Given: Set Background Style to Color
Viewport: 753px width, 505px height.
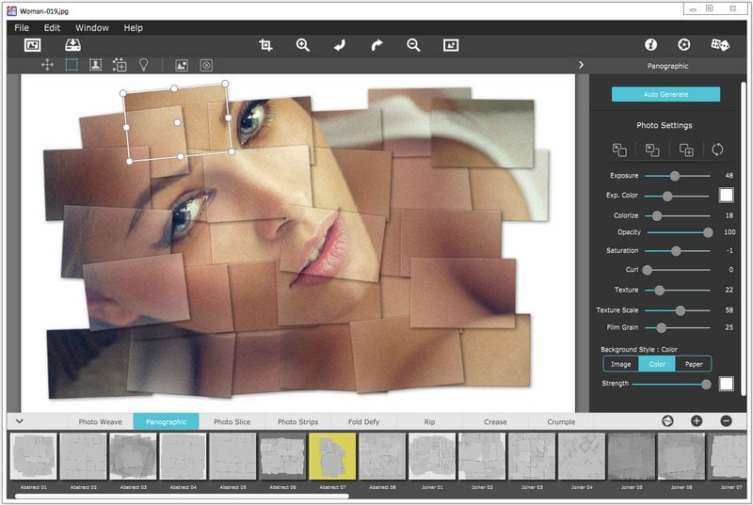Looking at the screenshot, I should pyautogui.click(x=657, y=364).
